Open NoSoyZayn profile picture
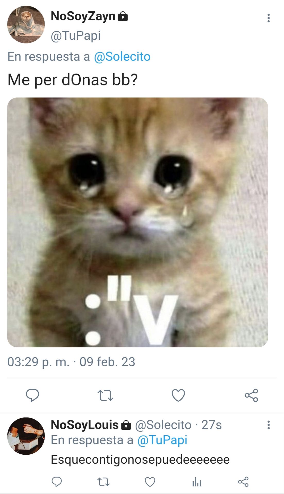This screenshot has height=494, width=284. tap(26, 24)
